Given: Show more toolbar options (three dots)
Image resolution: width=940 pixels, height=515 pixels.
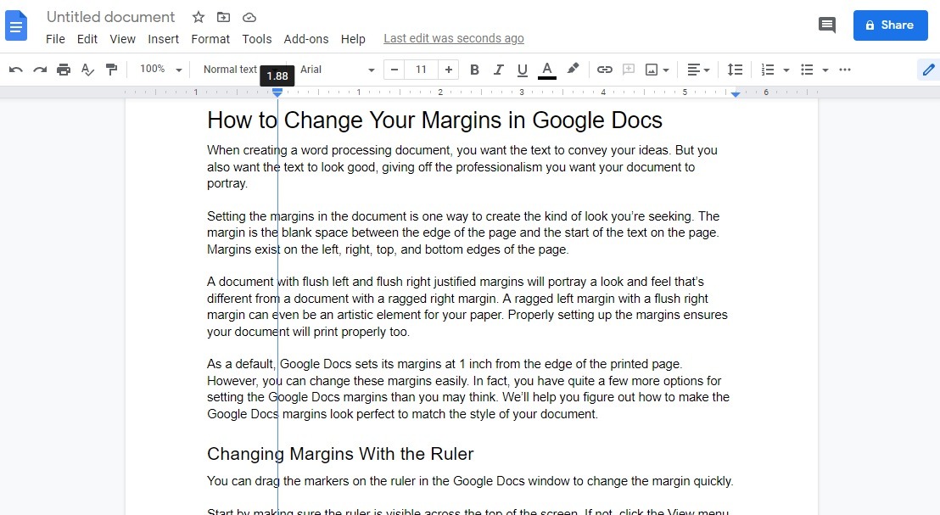Looking at the screenshot, I should click(x=845, y=70).
